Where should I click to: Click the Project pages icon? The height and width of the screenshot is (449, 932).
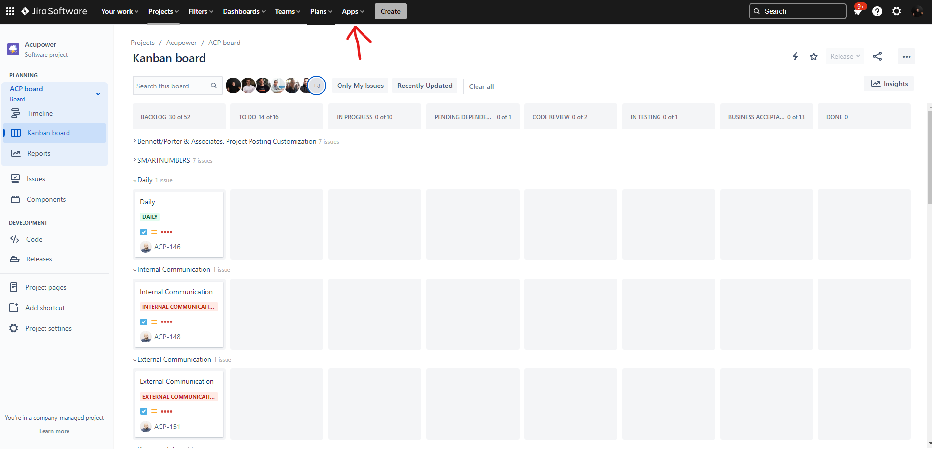click(x=14, y=287)
